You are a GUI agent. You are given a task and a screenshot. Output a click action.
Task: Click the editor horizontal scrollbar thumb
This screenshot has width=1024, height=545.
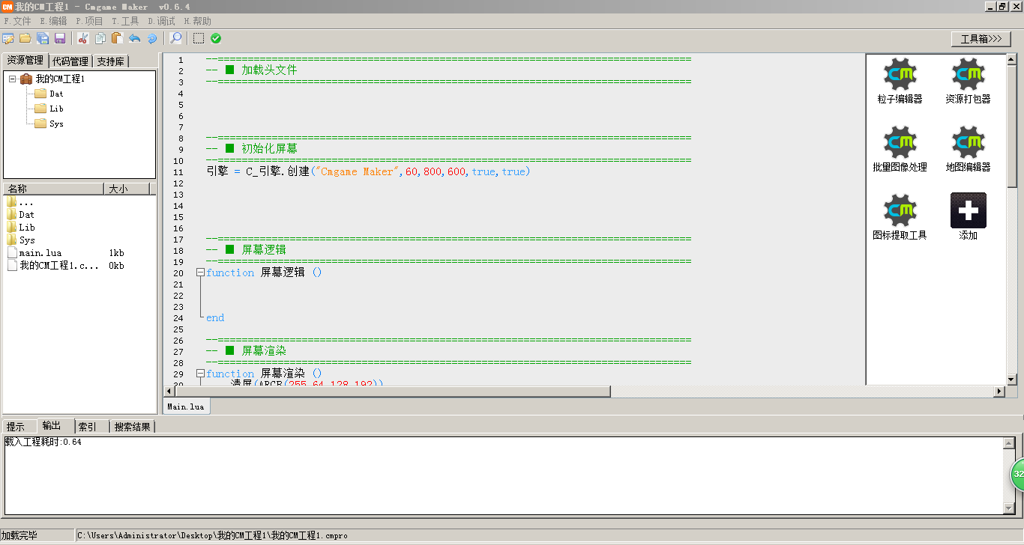click(393, 392)
